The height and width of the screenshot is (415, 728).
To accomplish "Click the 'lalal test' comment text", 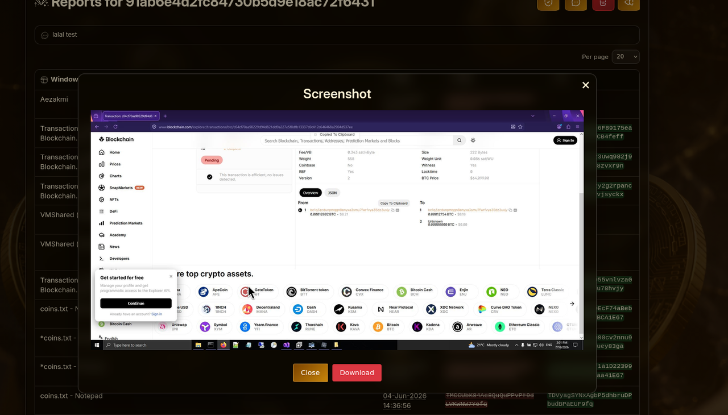I will click(x=65, y=35).
